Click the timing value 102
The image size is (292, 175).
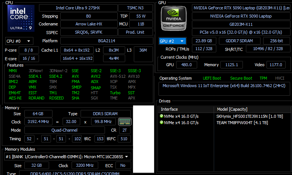point(77,139)
